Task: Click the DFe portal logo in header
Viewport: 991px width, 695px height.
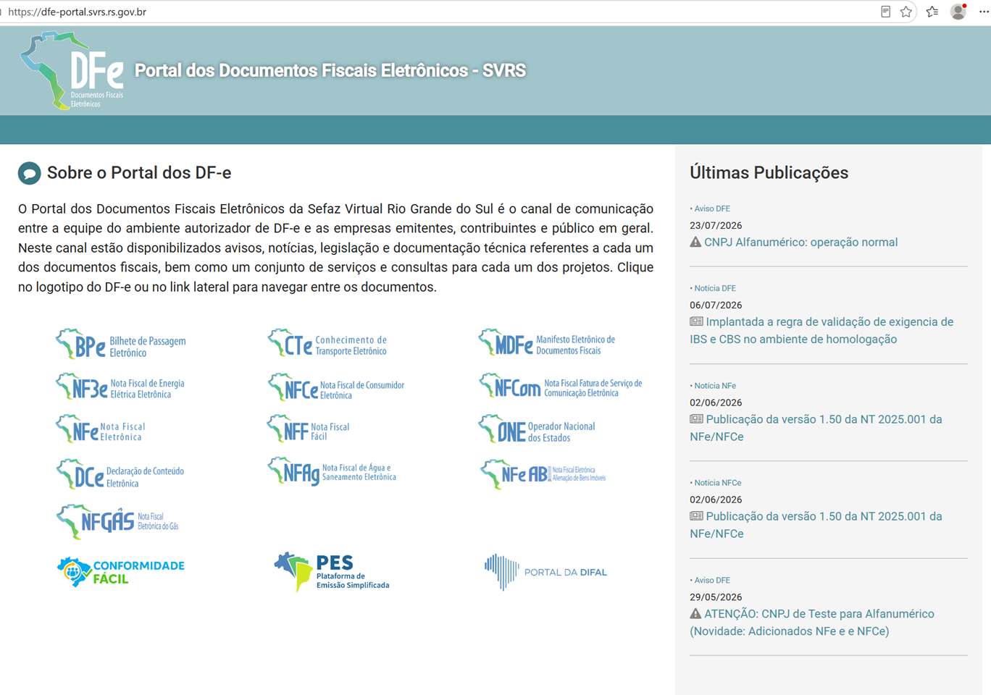Action: point(72,70)
